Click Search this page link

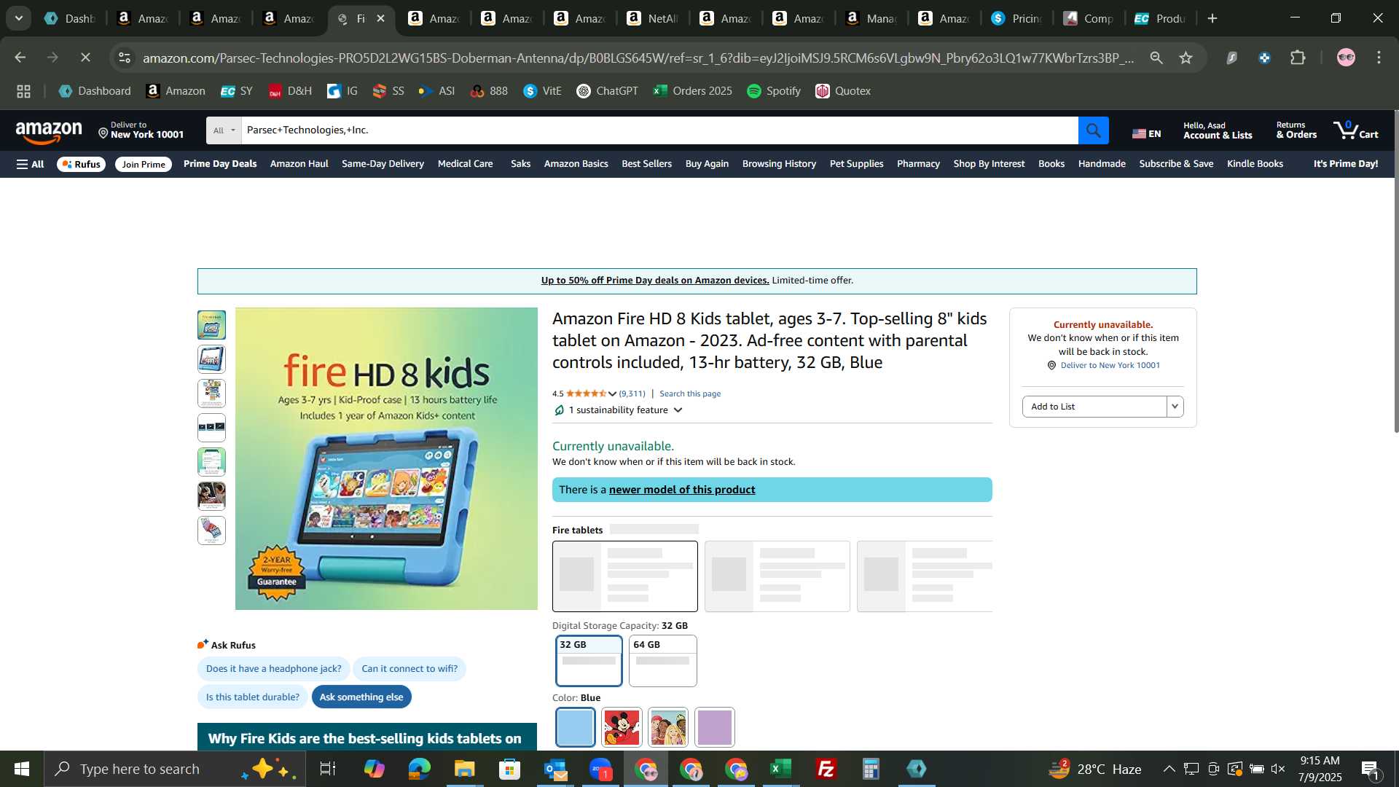point(690,394)
